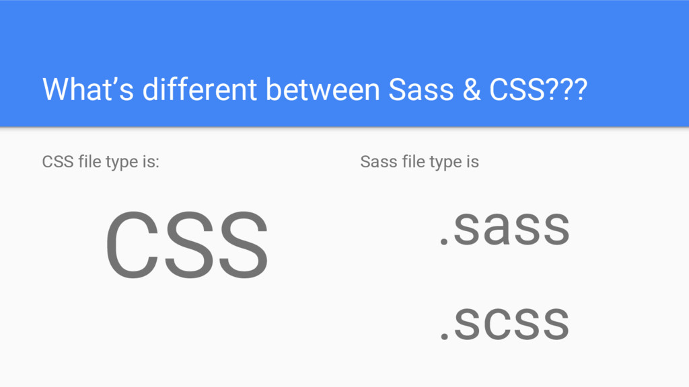689x387 pixels.
Task: Select the word "different" in the heading
Action: pos(199,89)
